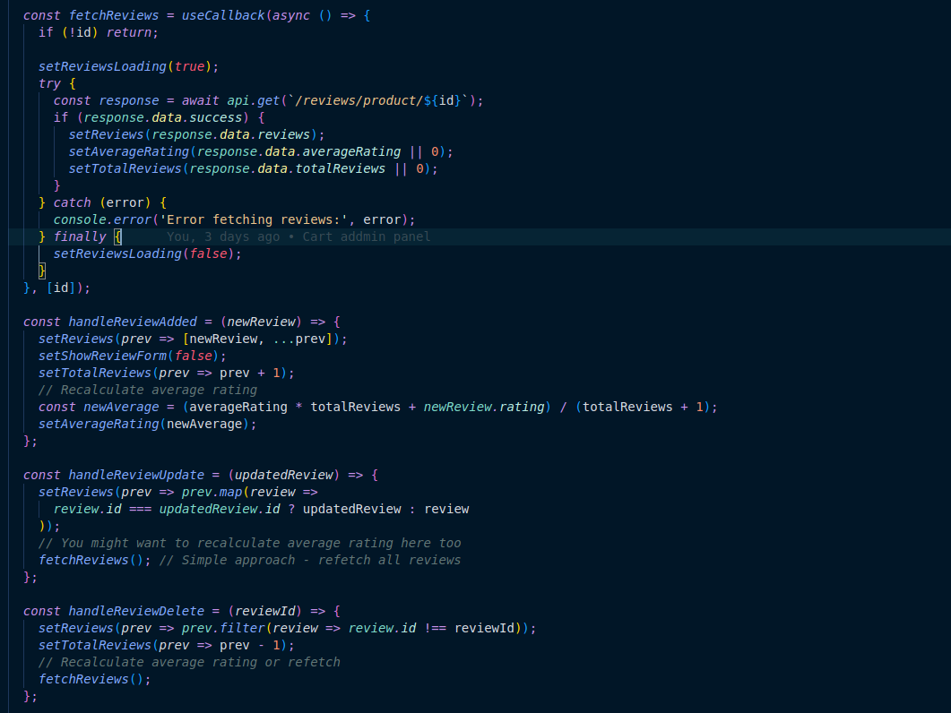951x713 pixels.
Task: Click the 'Simple approach - refetch all reviews' comment
Action: point(321,560)
